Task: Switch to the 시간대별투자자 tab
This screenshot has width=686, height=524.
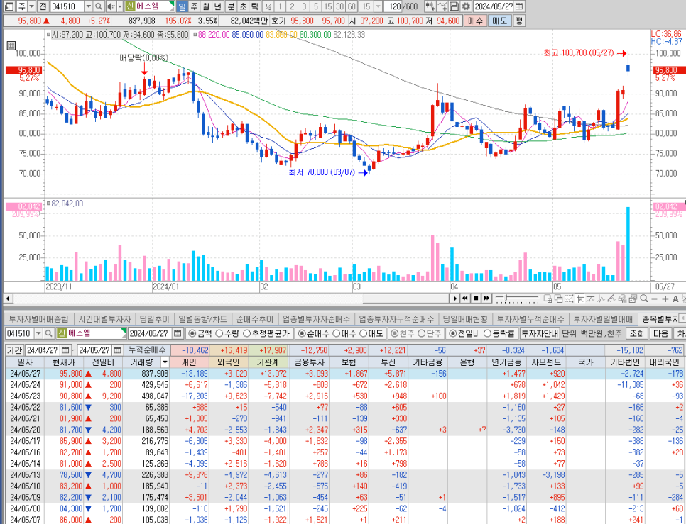Action: coord(104,319)
